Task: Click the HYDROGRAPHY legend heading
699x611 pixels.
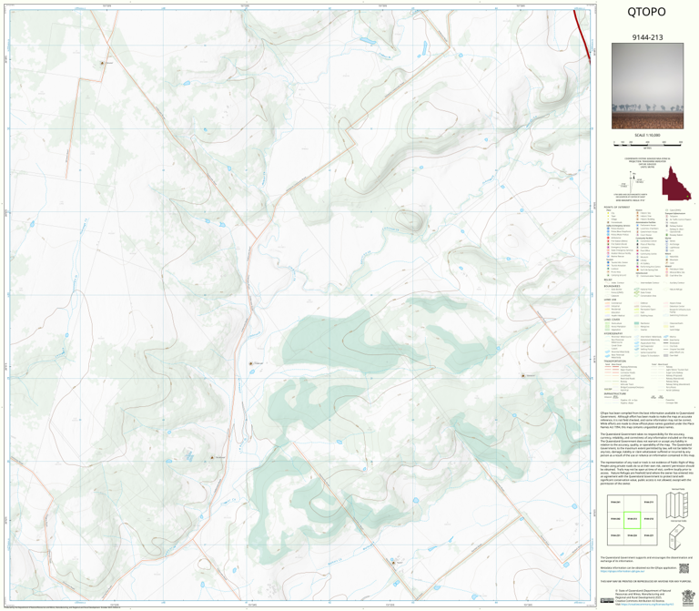Action: click(613, 333)
